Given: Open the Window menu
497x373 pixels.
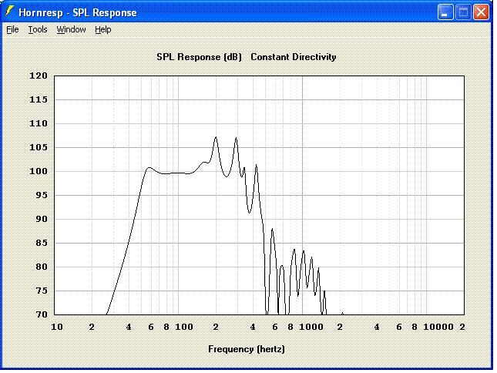Looking at the screenshot, I should pyautogui.click(x=71, y=29).
